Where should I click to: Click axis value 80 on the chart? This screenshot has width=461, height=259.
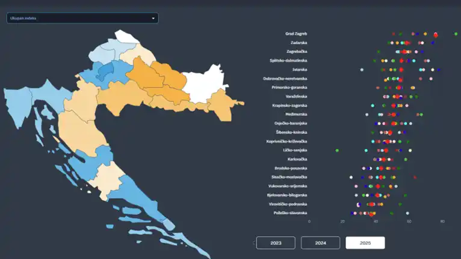442,221
